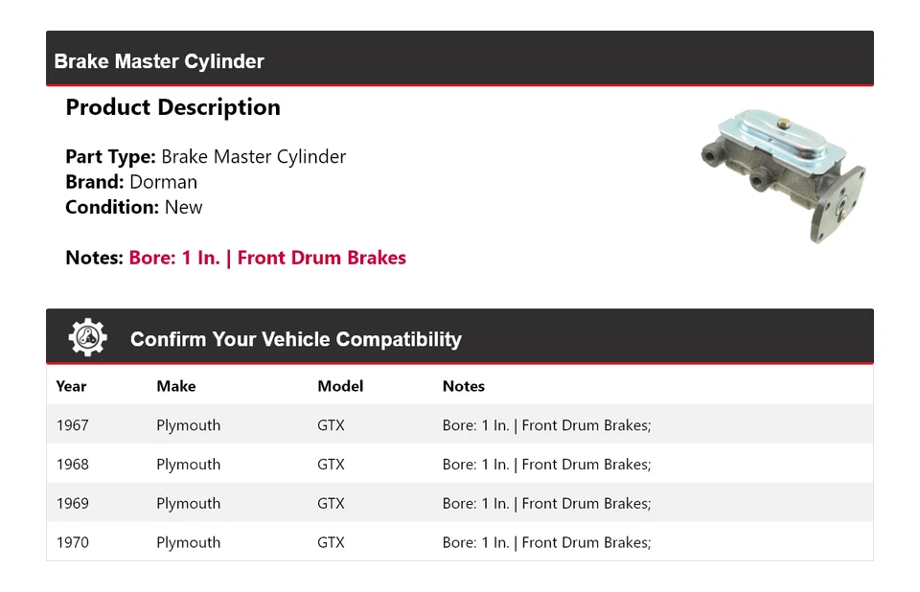Click the brake master cylinder product image

783,174
